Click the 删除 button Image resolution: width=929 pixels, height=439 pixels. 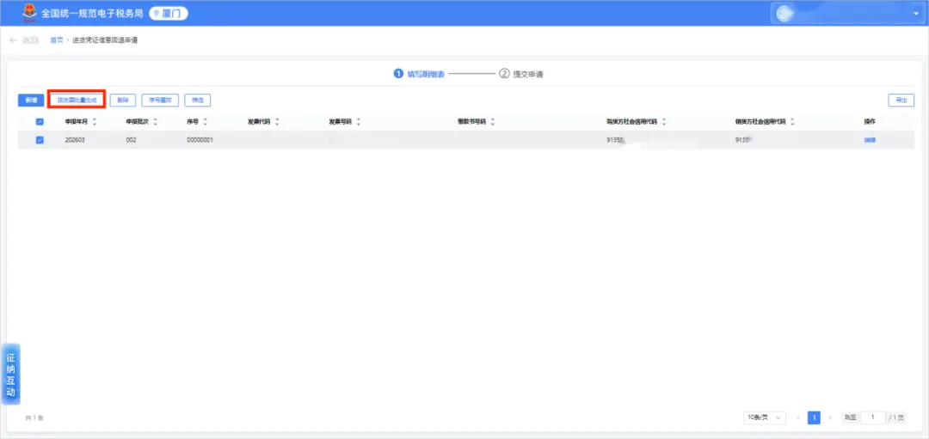(x=123, y=101)
